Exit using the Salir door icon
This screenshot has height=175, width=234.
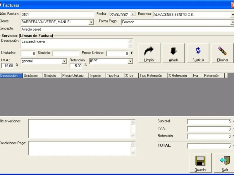[x=225, y=161]
